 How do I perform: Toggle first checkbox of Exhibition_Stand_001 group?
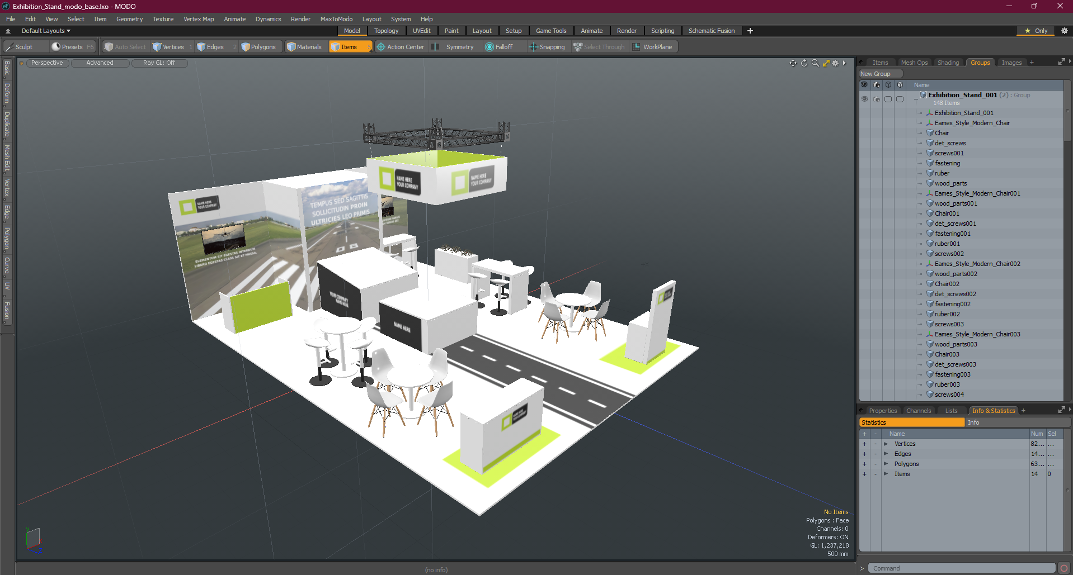(888, 99)
